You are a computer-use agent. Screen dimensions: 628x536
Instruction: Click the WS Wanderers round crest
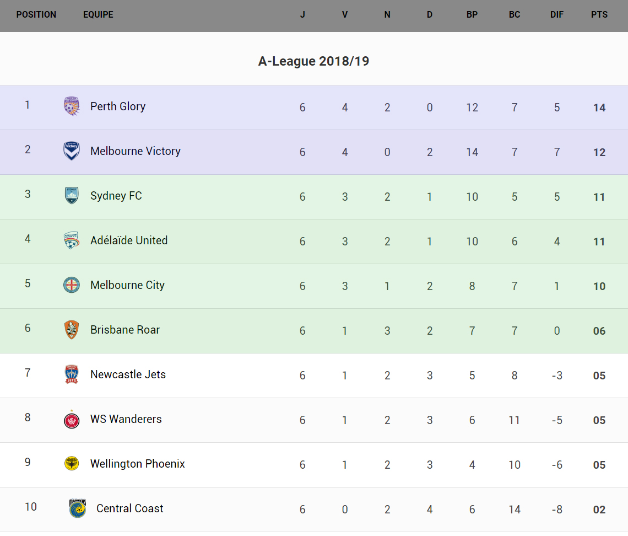[72, 420]
